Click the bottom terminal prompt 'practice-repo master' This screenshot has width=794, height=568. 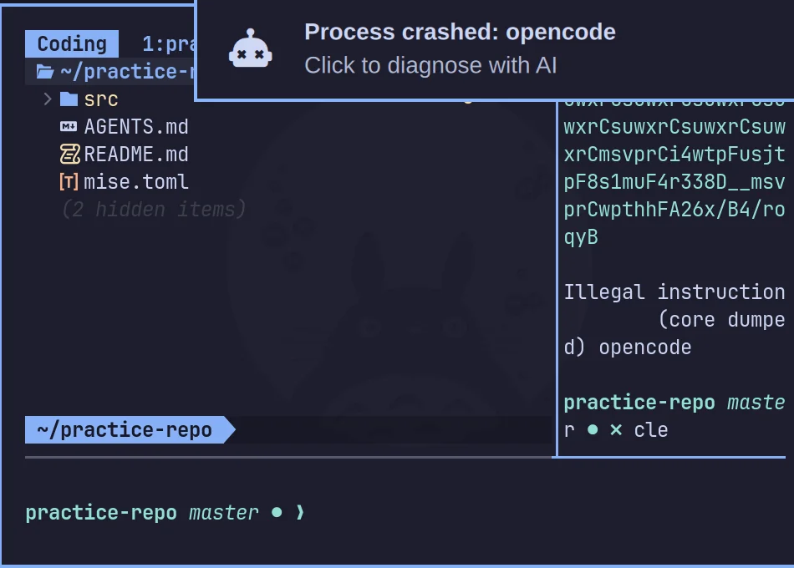point(142,513)
